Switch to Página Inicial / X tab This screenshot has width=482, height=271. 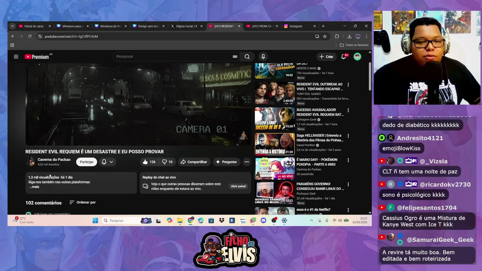click(186, 26)
